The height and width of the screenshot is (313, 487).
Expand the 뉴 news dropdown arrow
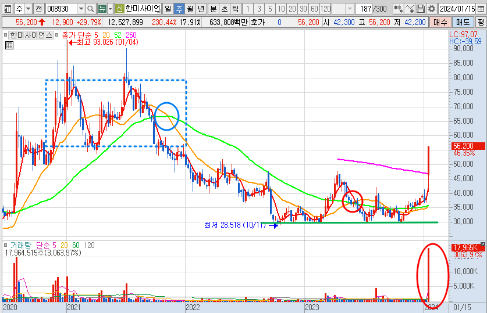[110, 9]
